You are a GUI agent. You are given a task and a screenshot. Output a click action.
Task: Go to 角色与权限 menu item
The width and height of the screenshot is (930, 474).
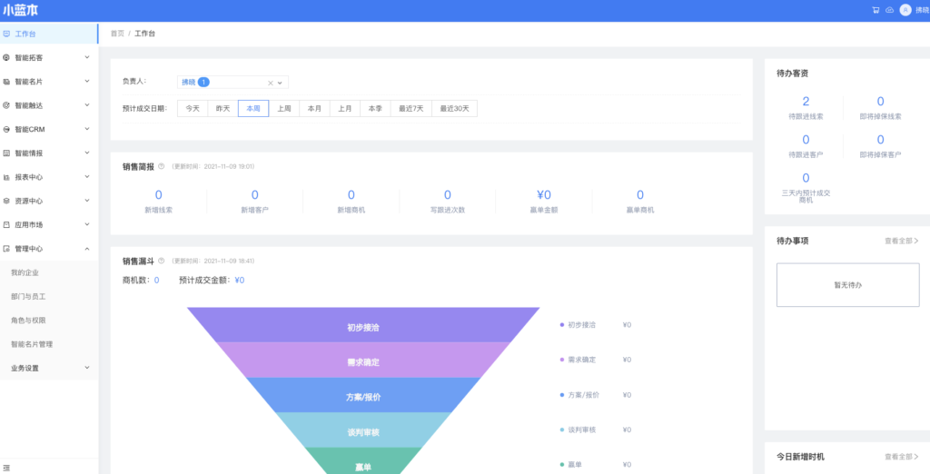tap(28, 321)
